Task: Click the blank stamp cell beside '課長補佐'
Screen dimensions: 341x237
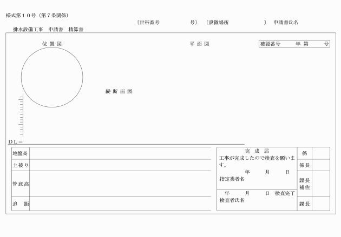Action: (321, 184)
